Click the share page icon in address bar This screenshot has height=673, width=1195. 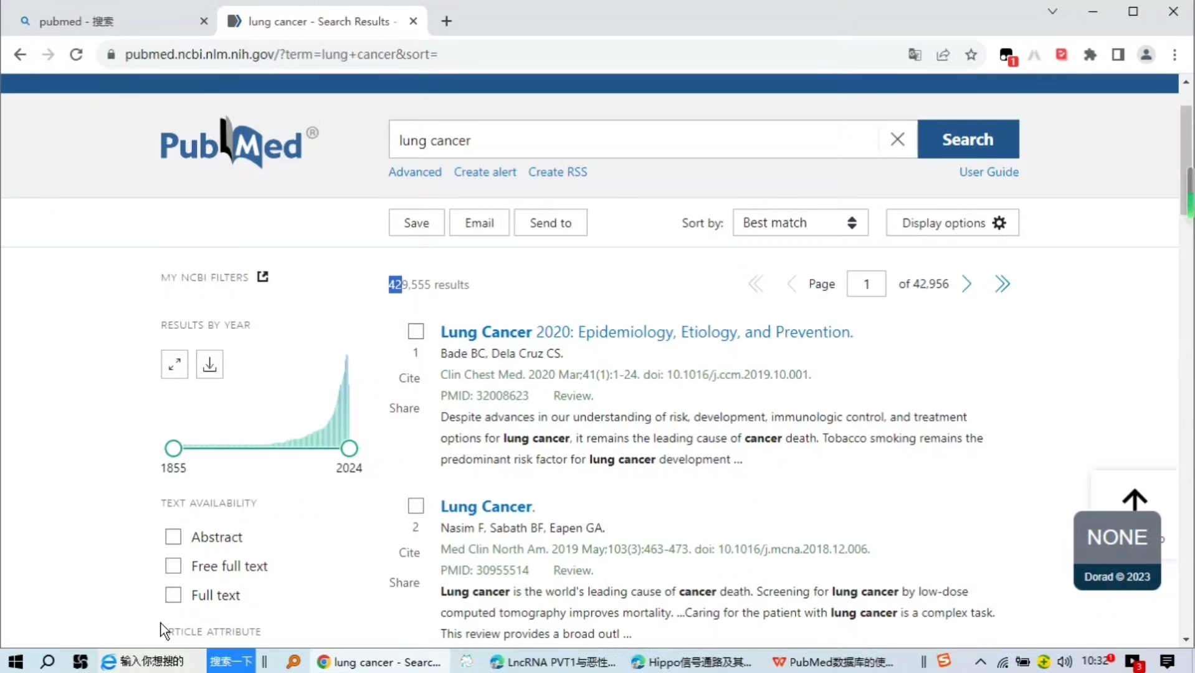(943, 54)
